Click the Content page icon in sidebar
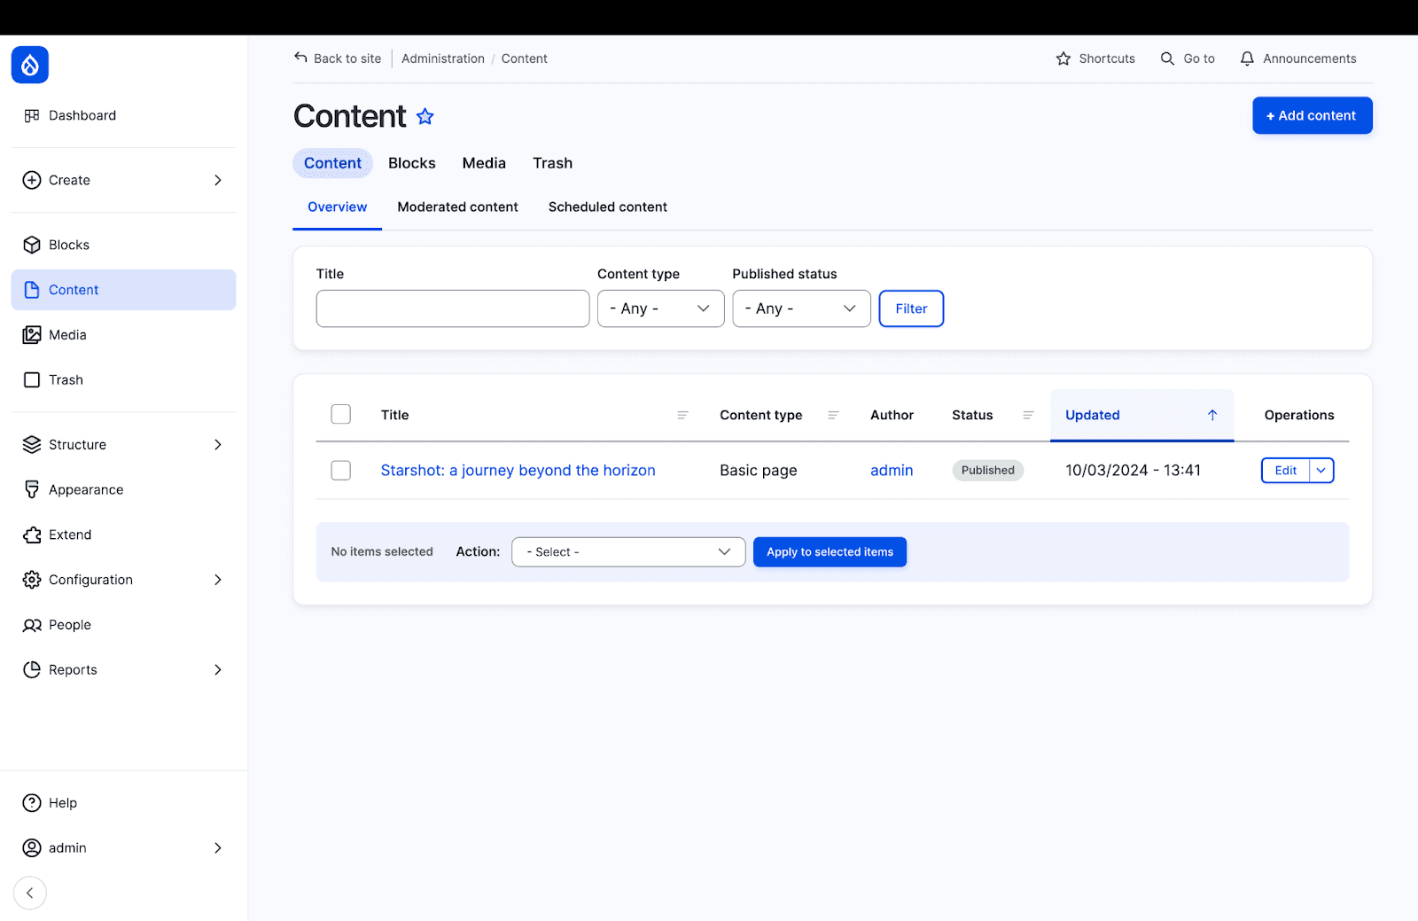The height and width of the screenshot is (921, 1418). click(32, 290)
